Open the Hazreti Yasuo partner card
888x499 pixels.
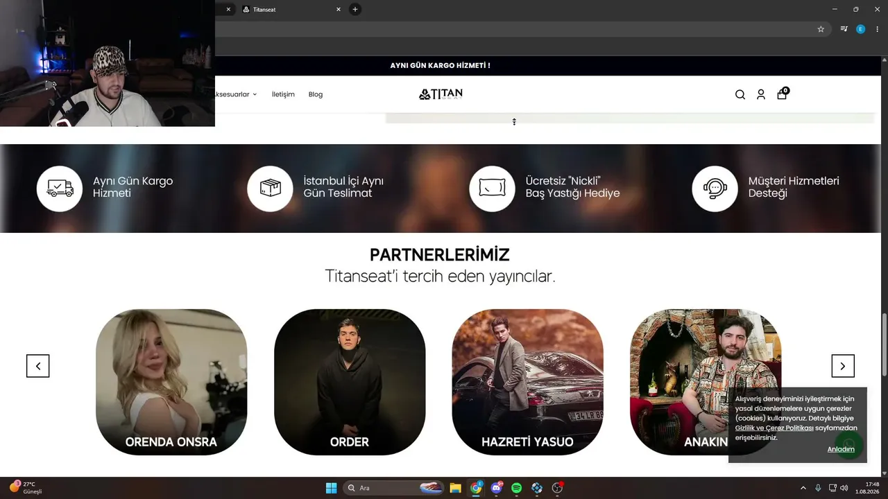coord(527,382)
